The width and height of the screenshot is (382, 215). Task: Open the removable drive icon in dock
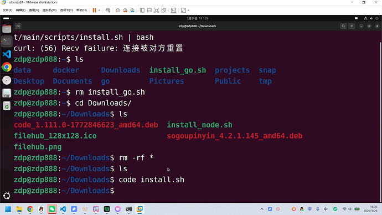pyautogui.click(x=7, y=93)
